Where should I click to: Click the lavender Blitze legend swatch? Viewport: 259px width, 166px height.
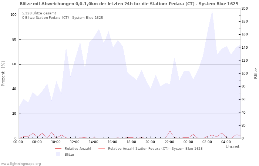click(58, 154)
